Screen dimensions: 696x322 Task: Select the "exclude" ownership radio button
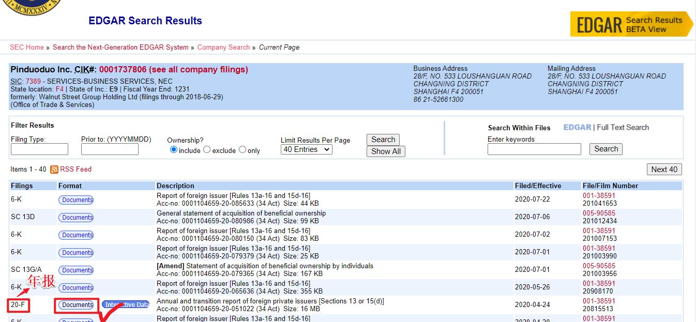click(207, 150)
